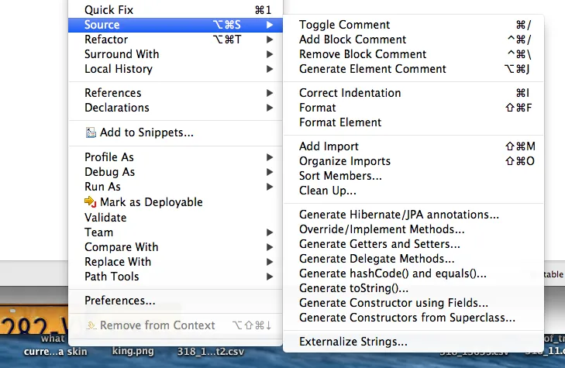Screen dimensions: 565x368
Task: Select Validate in the context menu
Action: coord(105,218)
